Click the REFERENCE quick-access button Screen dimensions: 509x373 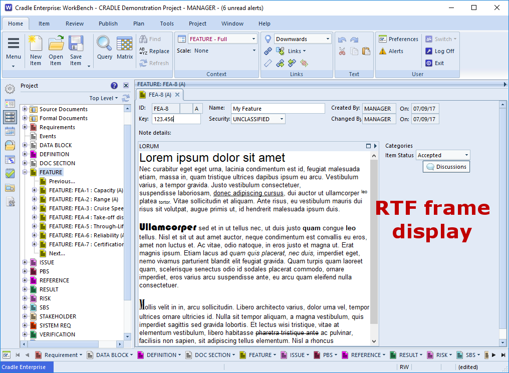(363, 355)
